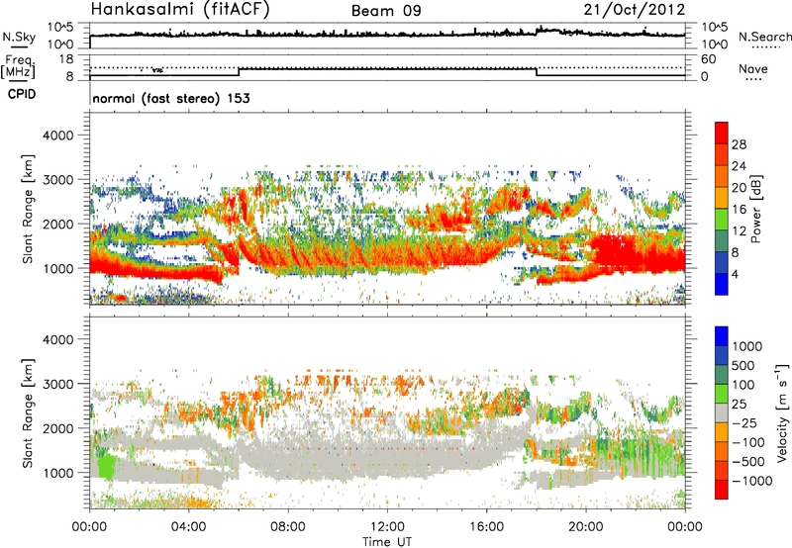
Task: Click the '-25' velocity colorbar tick label
Action: pos(744,422)
